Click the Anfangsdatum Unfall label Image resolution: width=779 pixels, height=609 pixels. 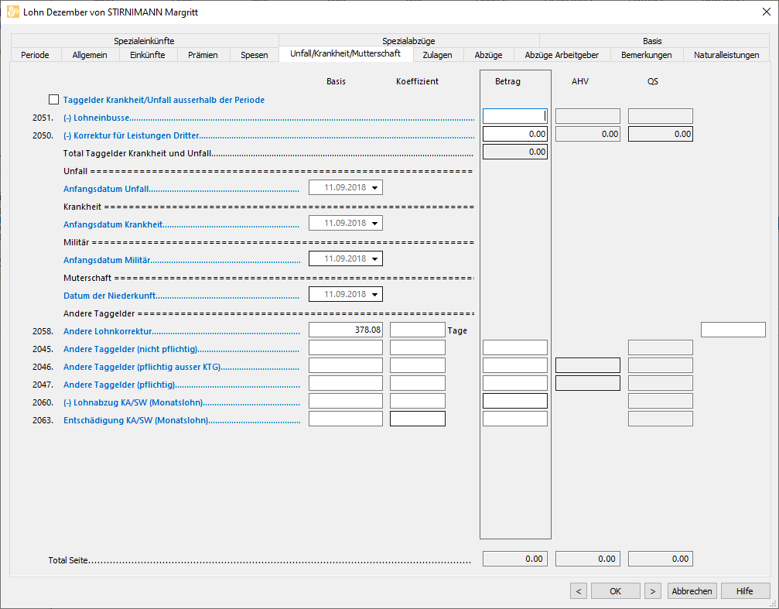point(106,189)
